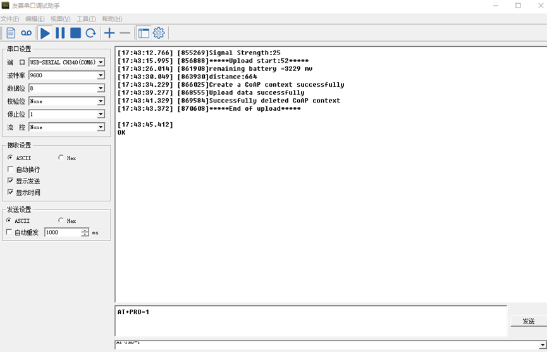Click the minus (remove) toolbar icon
Viewport: 547px width, 352px height.
click(125, 33)
